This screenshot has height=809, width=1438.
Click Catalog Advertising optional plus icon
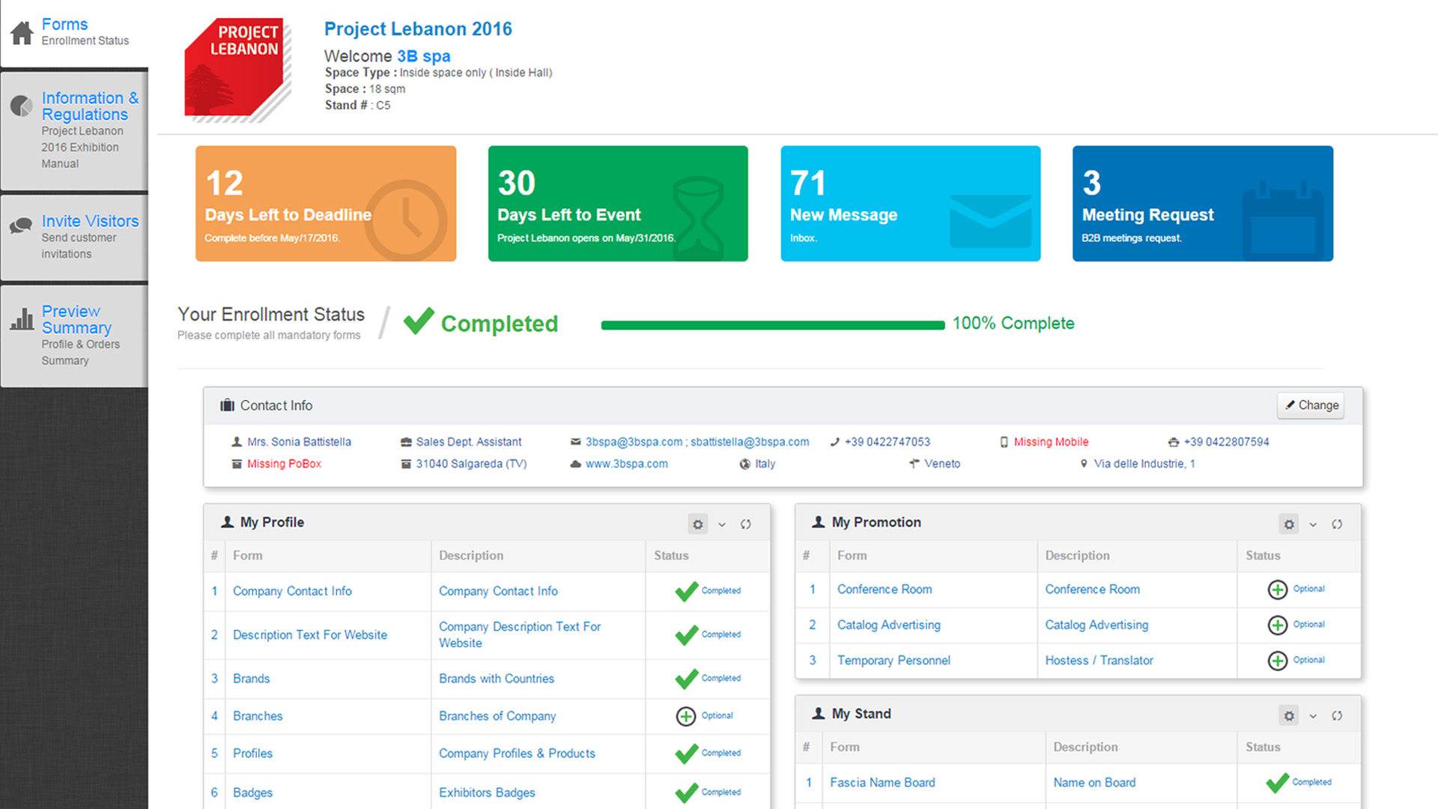pyautogui.click(x=1277, y=625)
